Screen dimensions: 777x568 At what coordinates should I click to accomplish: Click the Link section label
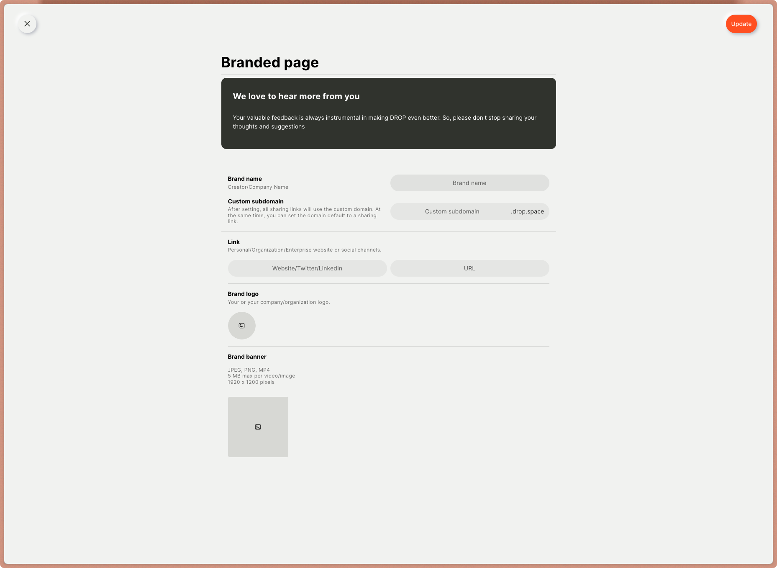(x=233, y=242)
